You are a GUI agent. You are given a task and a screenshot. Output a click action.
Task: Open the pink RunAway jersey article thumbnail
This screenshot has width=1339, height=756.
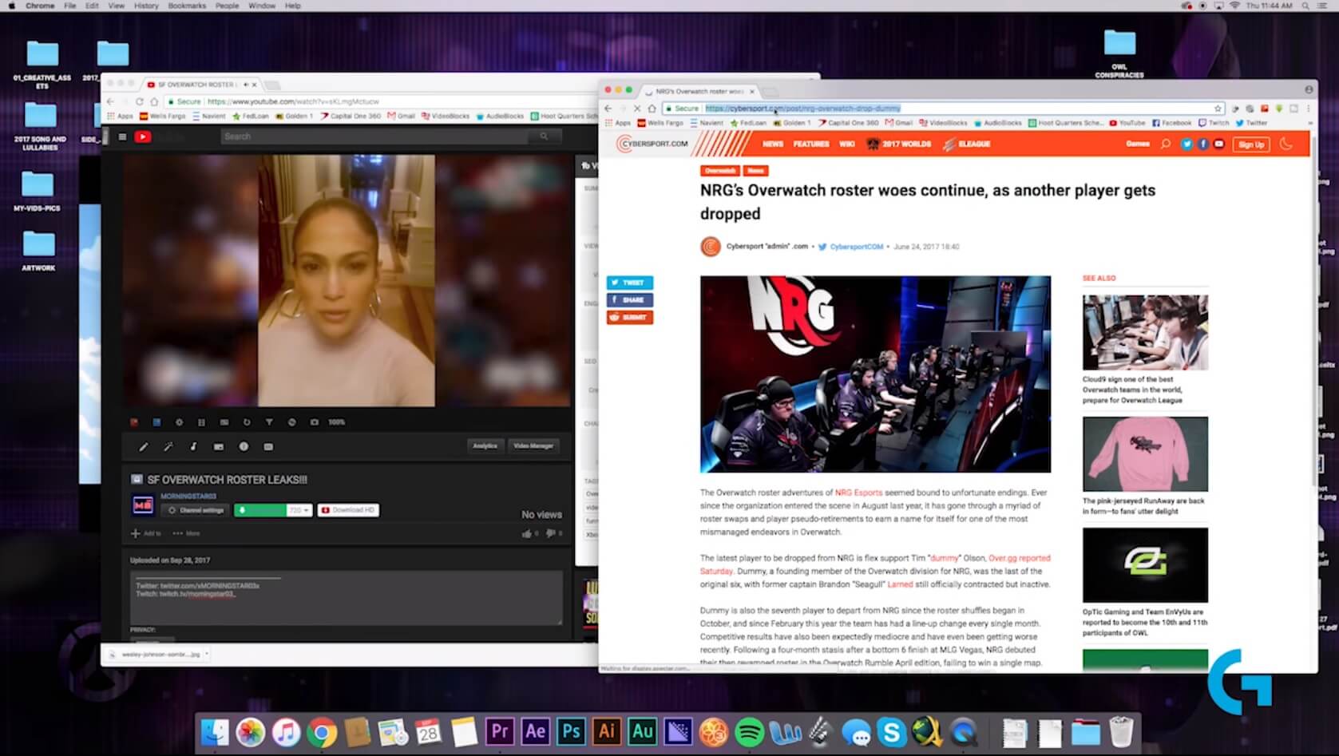pos(1145,453)
